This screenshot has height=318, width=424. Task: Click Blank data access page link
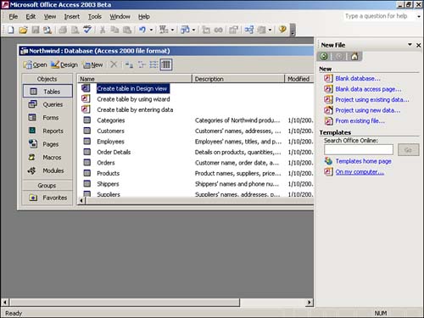click(368, 89)
